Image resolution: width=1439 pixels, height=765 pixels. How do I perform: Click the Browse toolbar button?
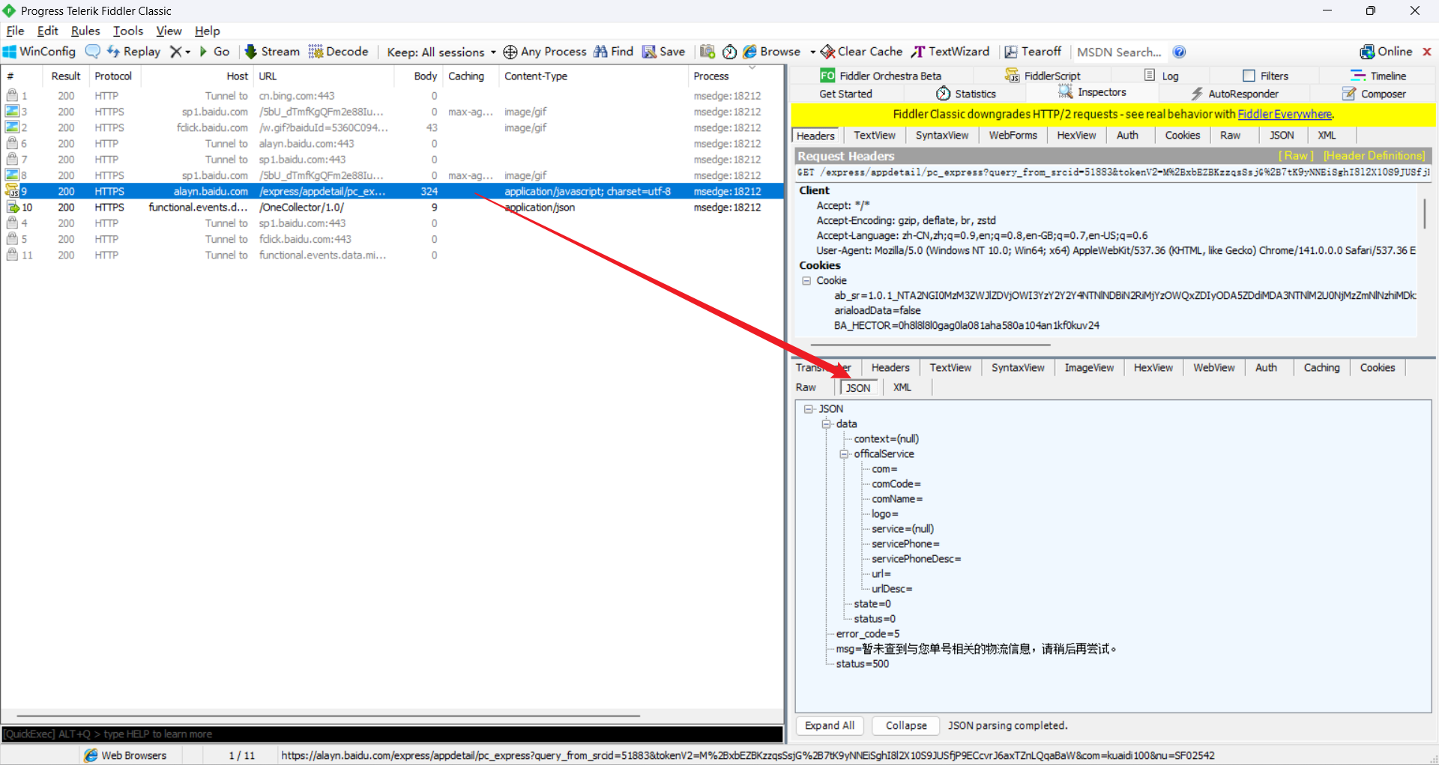pyautogui.click(x=772, y=52)
